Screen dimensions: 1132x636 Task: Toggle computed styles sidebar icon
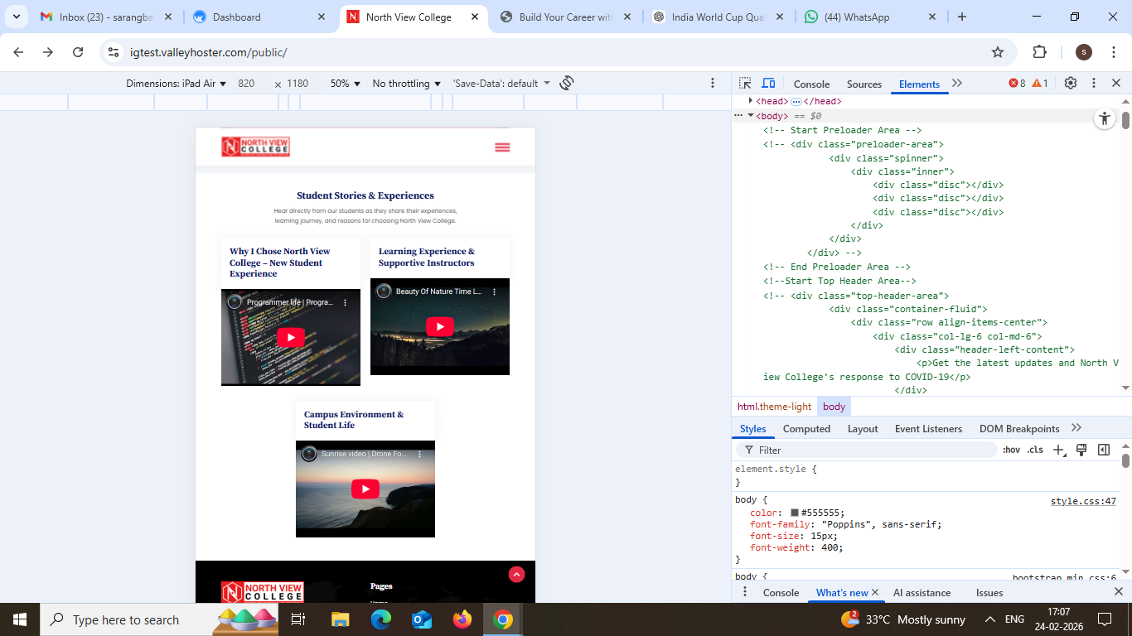(x=1104, y=450)
